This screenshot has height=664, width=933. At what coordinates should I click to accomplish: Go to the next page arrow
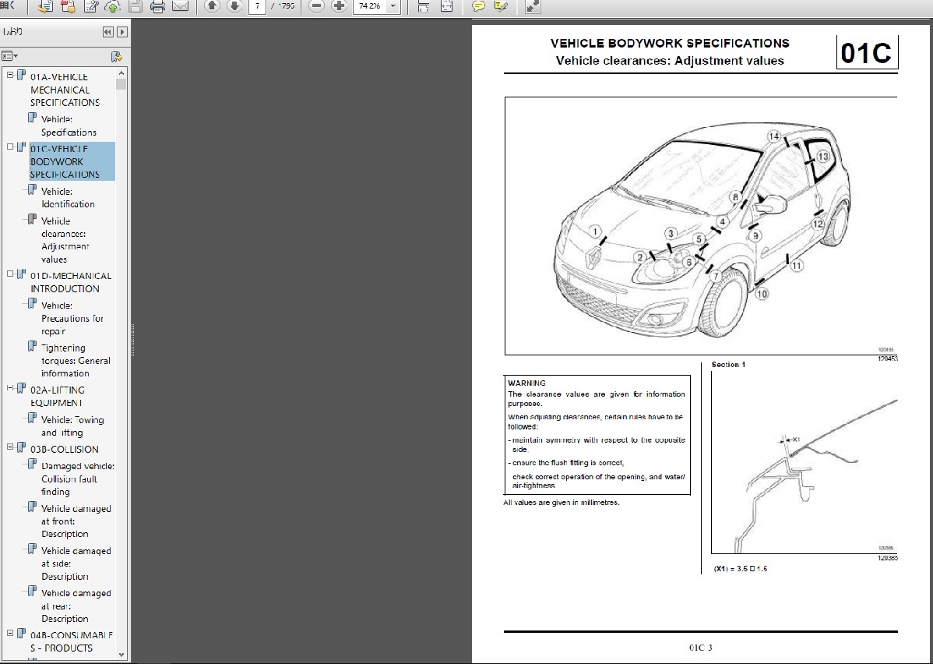pyautogui.click(x=234, y=6)
